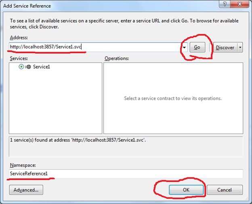Click the globe icon beside Service1

[28, 67]
